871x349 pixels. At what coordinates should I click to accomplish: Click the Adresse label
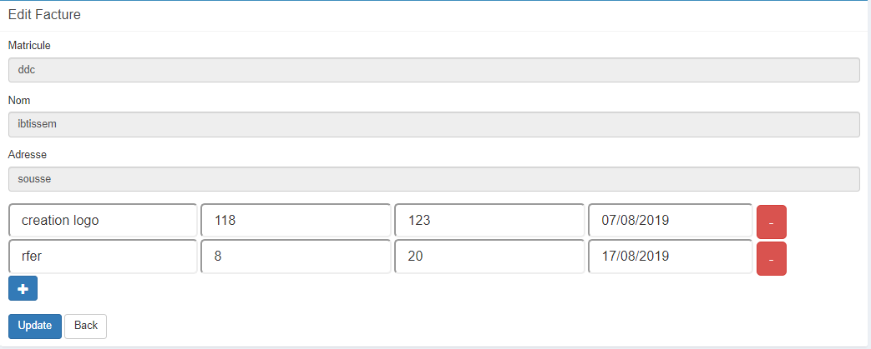pos(27,155)
